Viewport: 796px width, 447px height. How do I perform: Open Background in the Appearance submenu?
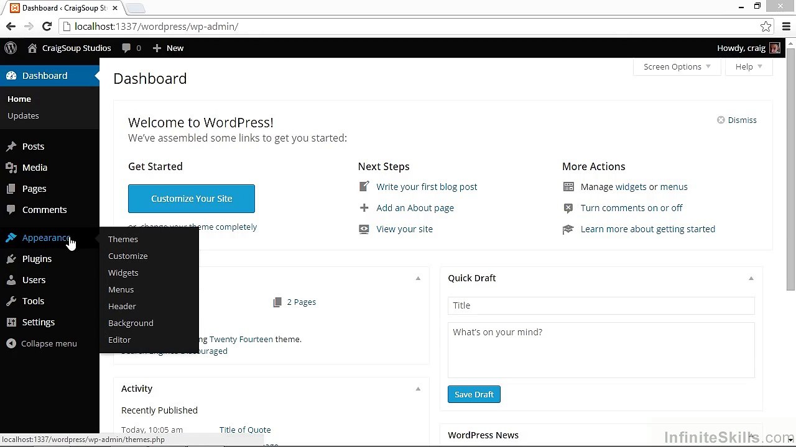click(131, 323)
